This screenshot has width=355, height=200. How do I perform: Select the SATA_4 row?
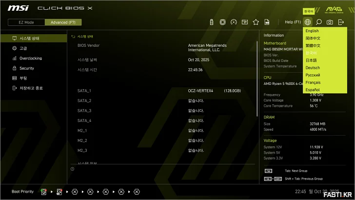pyautogui.click(x=163, y=120)
